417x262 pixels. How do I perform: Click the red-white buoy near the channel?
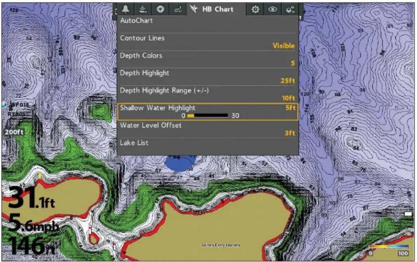tap(90, 229)
